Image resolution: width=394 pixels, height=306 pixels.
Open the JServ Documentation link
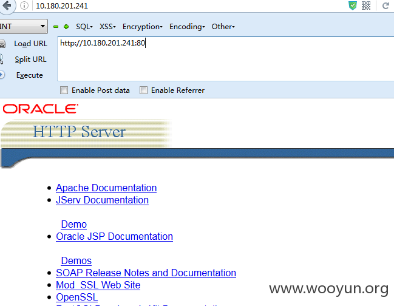[x=102, y=200]
